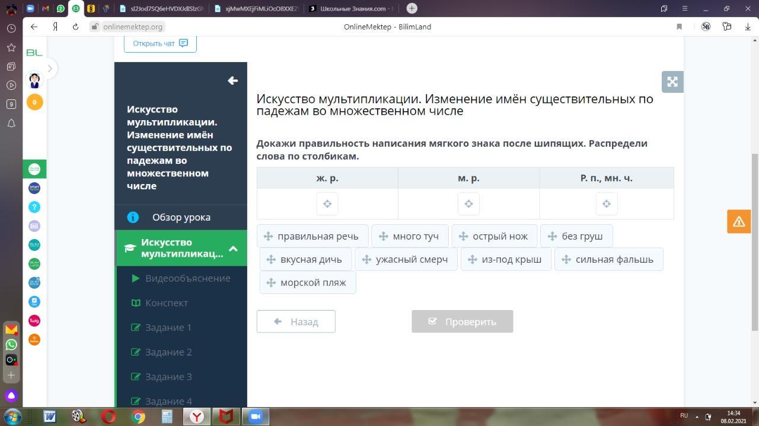Launch Alice assistant purple icon
Image resolution: width=759 pixels, height=426 pixels.
click(11, 396)
